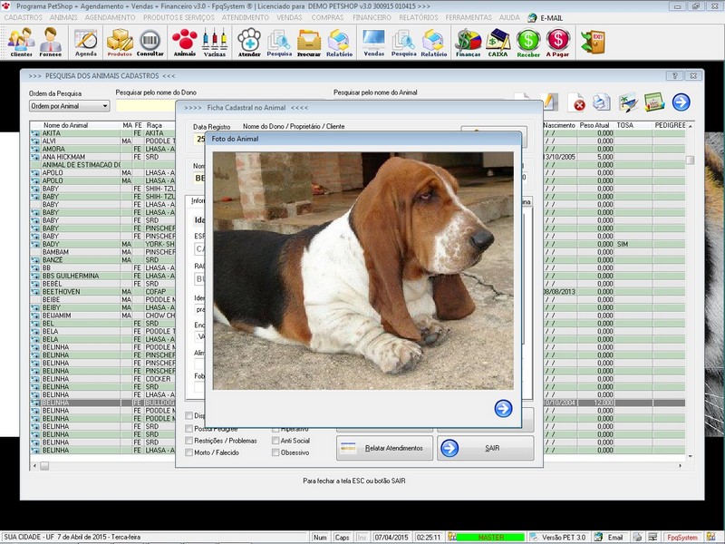Click the Atender paw icon
Screen dimensions: 725x544
coord(248,42)
